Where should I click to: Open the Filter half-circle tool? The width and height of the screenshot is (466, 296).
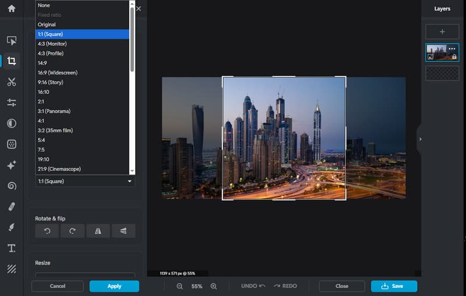tap(12, 123)
